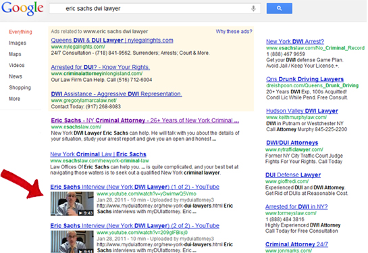
Task: Open 'New York DWI Arrest?' side ad
Action: point(295,42)
